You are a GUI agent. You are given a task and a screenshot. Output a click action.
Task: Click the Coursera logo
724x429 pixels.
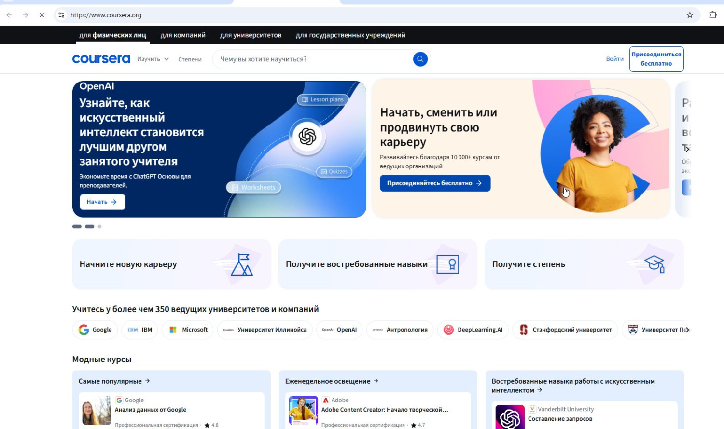click(101, 59)
